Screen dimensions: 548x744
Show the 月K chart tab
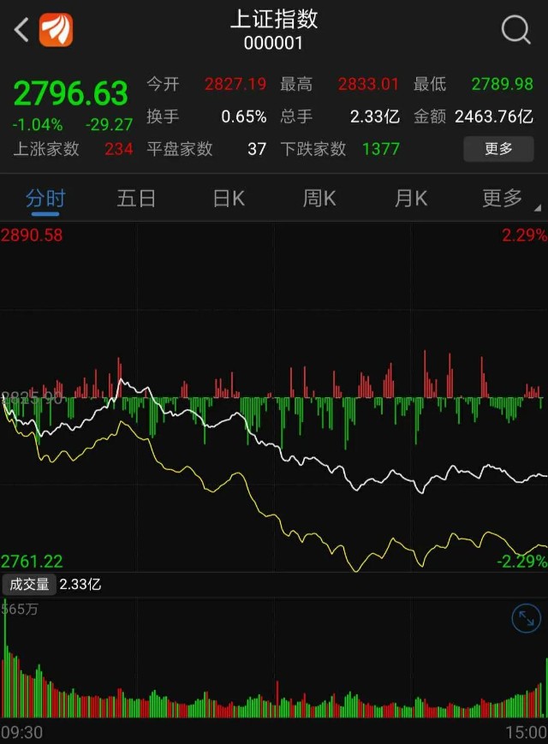410,199
